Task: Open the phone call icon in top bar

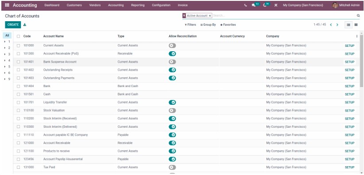Action: point(246,5)
